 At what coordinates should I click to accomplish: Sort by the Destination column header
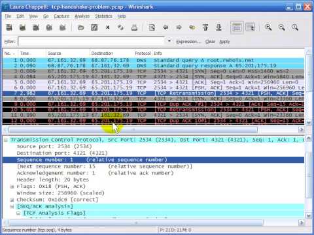point(111,54)
